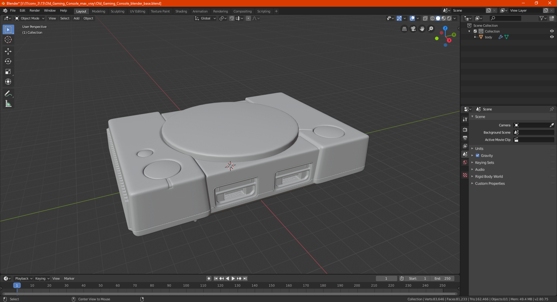Activate the 3D Cursor tool
This screenshot has width=557, height=302.
coord(8,39)
